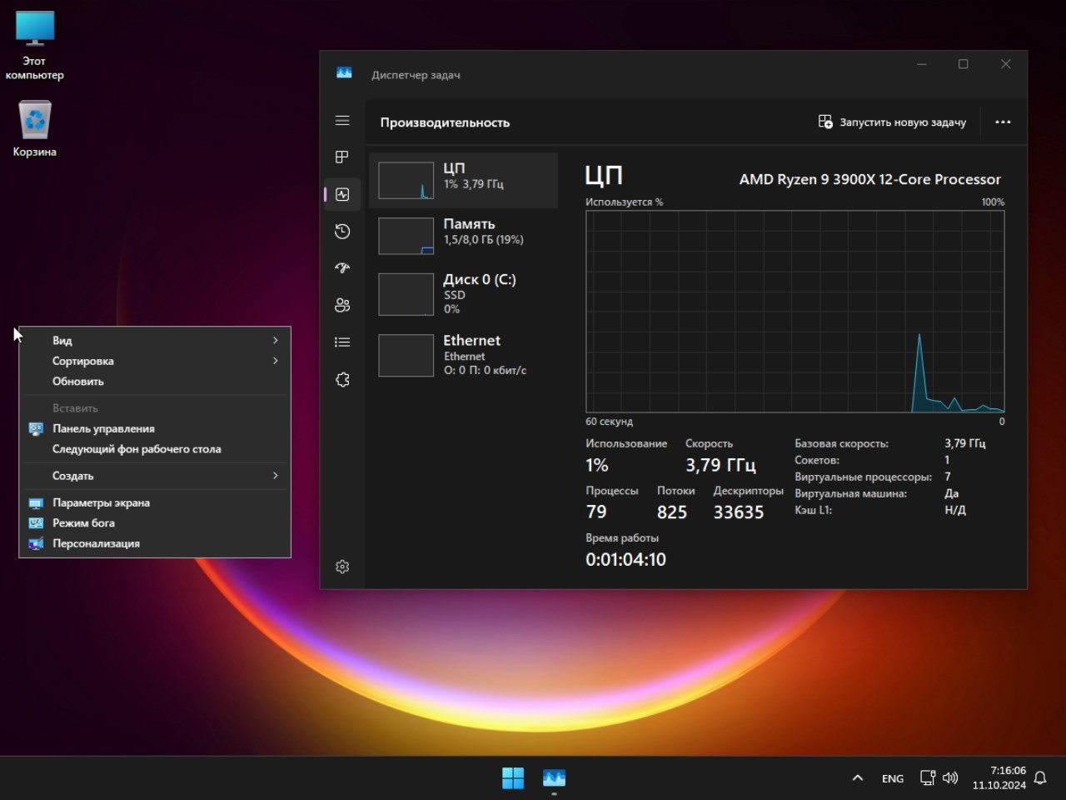
Task: Open the Processes page icon in sidebar
Action: pyautogui.click(x=342, y=157)
